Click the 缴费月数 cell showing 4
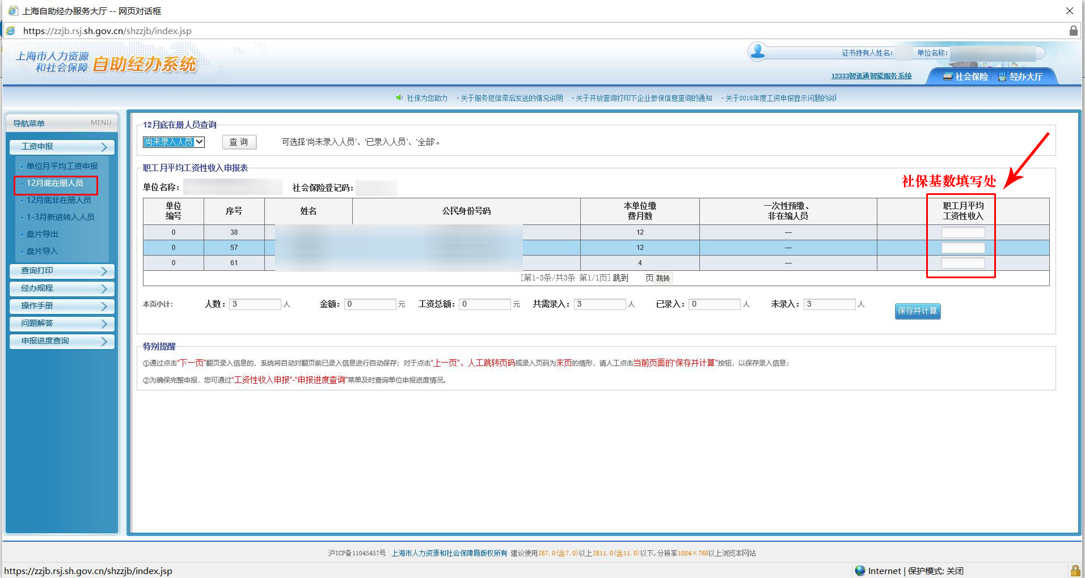The width and height of the screenshot is (1085, 578). point(640,263)
